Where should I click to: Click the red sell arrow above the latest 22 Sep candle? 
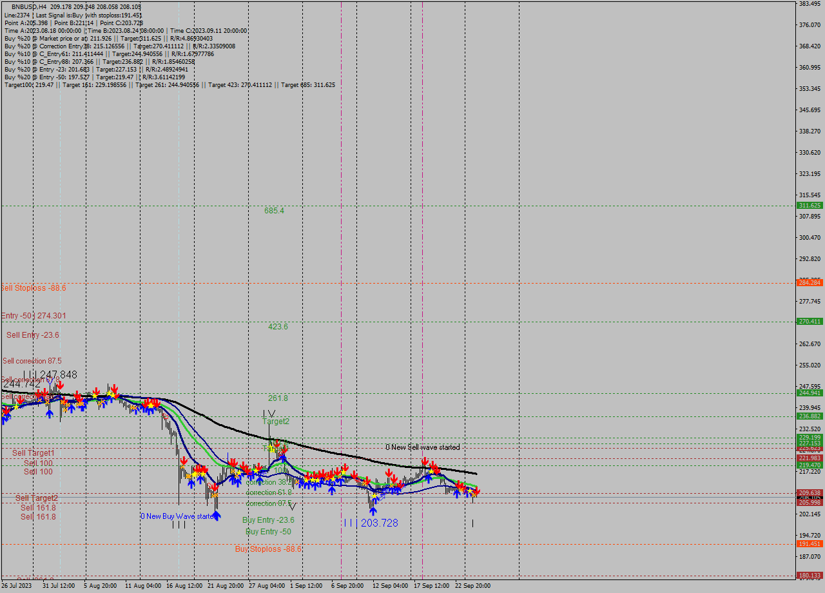476,490
